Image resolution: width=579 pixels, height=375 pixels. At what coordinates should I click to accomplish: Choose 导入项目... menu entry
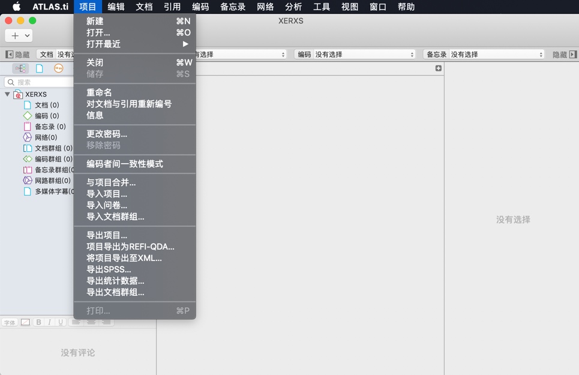135,193
